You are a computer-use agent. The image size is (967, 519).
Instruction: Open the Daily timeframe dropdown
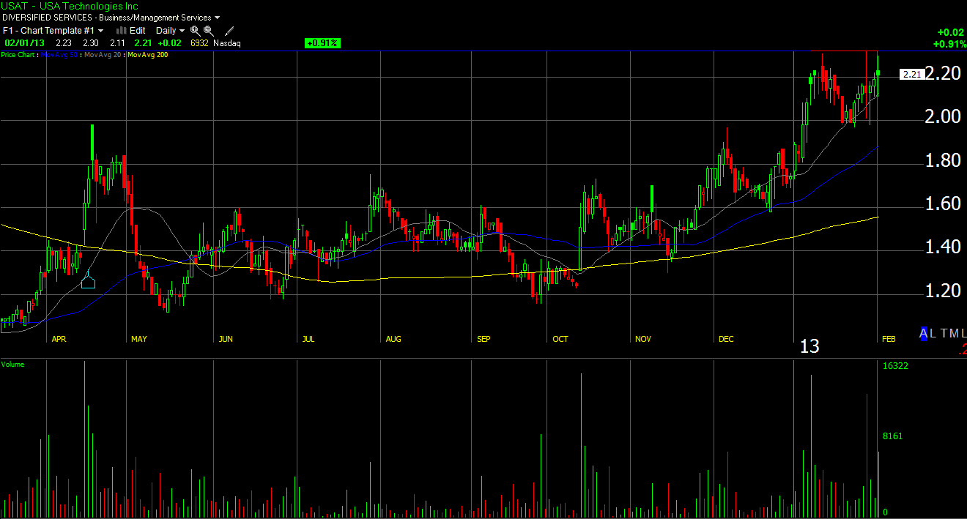[x=182, y=31]
